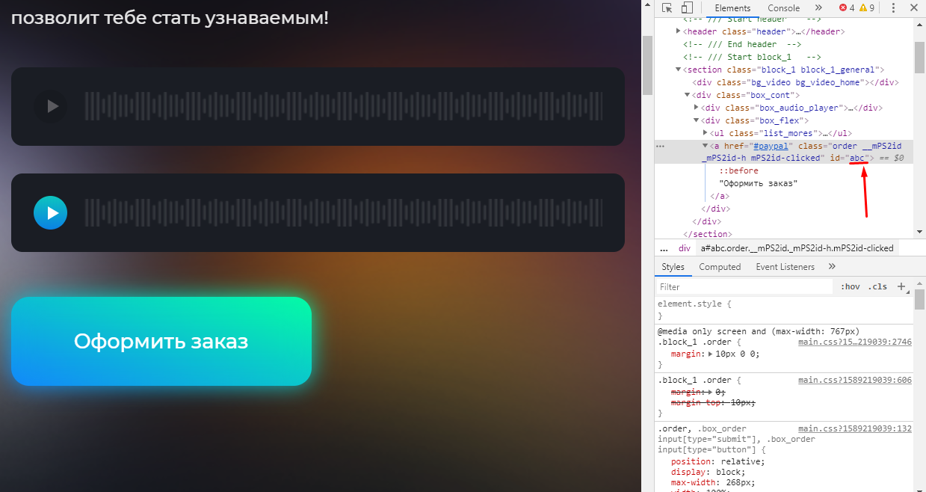
Task: Add new style rule with plus icon
Action: click(x=901, y=286)
